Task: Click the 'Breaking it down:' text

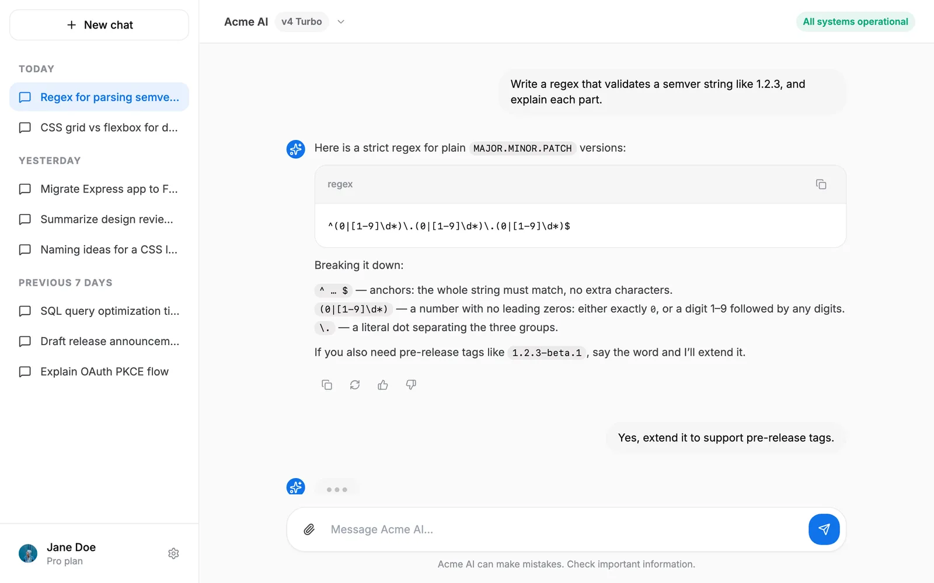Action: pos(359,265)
